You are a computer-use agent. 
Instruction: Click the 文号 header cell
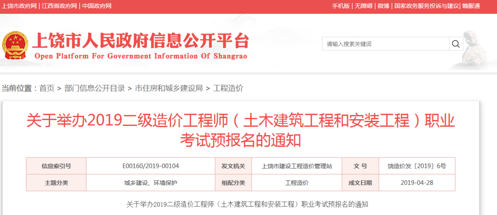[360, 166]
